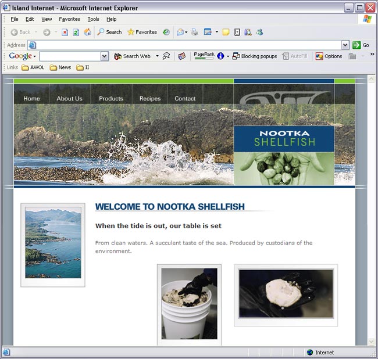Click the clams in hands image
Image resolution: width=378 pixels, height=359 pixels.
tap(284, 168)
